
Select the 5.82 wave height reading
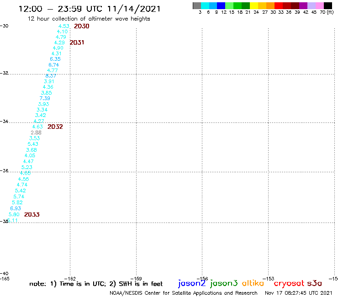[17, 202]
